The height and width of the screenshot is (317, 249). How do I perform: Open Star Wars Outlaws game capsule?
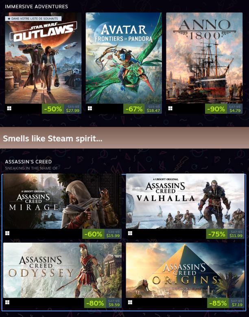point(43,58)
